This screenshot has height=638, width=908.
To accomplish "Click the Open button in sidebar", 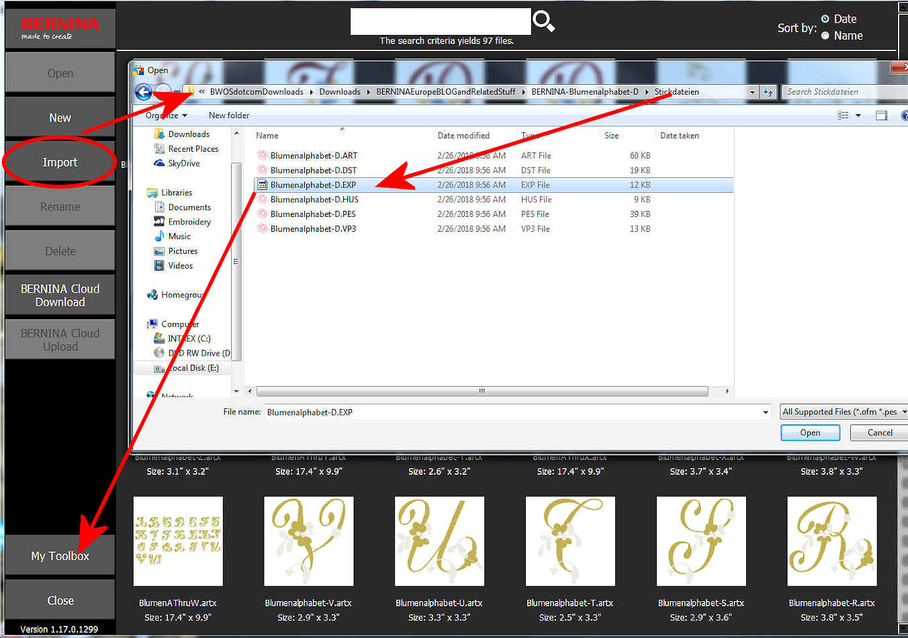I will pos(60,73).
